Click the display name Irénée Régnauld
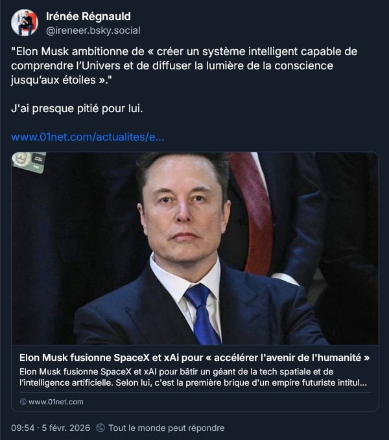Viewport: 389px width, 440px height. click(88, 16)
